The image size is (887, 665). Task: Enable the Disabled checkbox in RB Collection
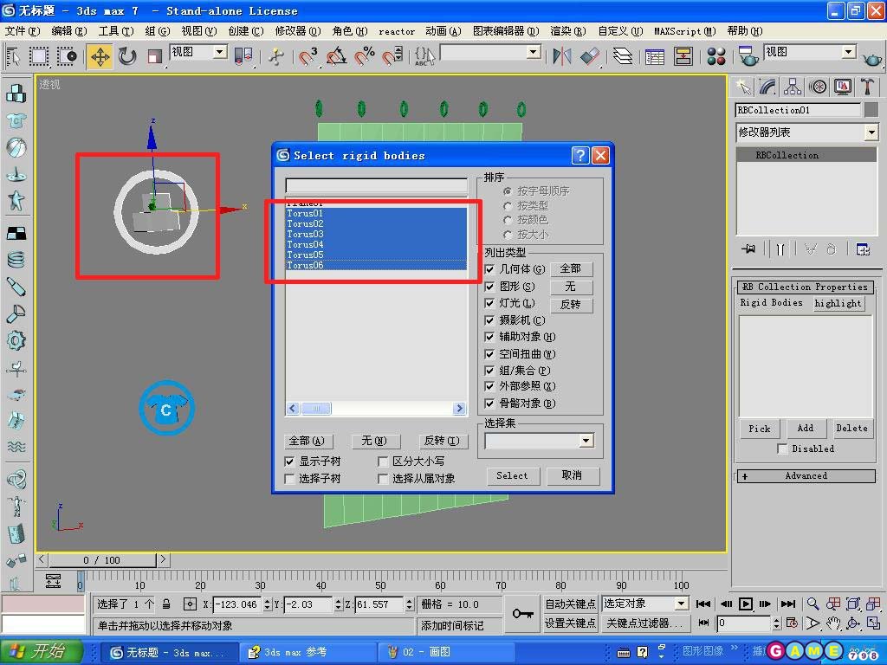coord(782,449)
